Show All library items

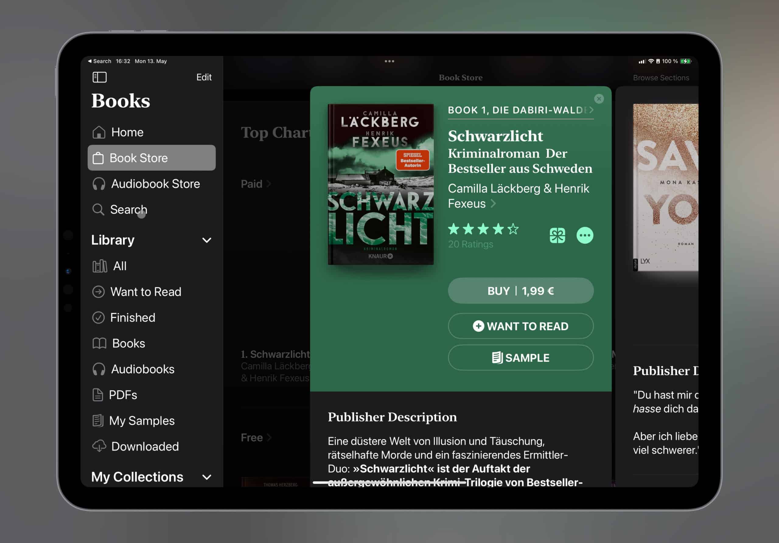151,266
